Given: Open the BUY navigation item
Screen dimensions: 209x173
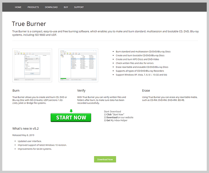Looking at the screenshot, I should coord(66,7).
